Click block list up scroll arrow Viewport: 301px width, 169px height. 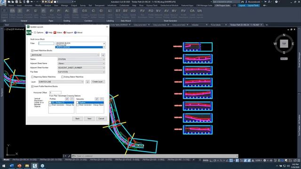[104, 43]
